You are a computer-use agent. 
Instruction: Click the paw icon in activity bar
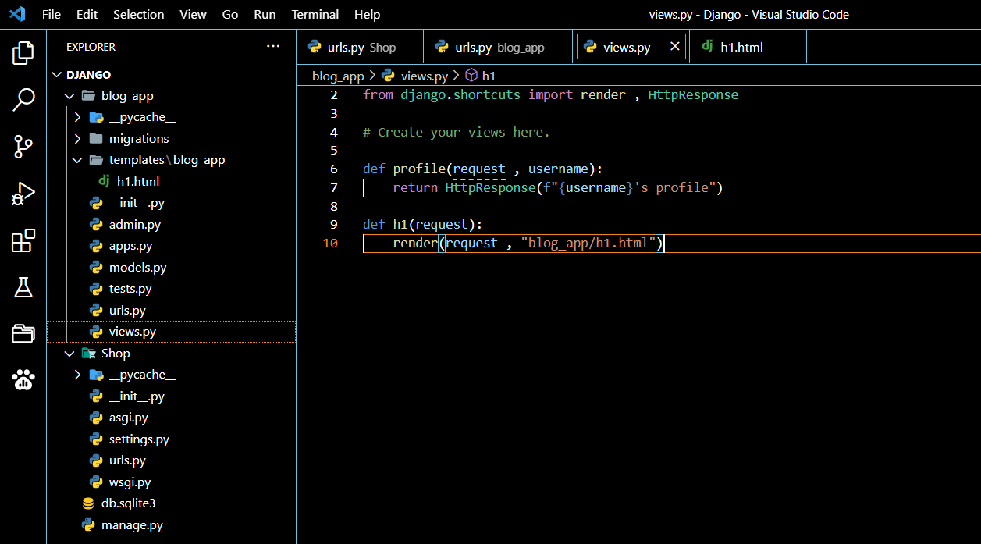pyautogui.click(x=23, y=380)
